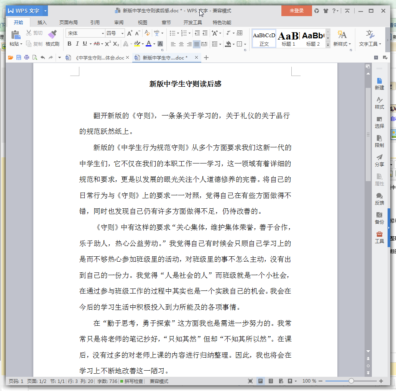Image resolution: width=396 pixels, height=391 pixels.
Task: Open 分享 side panel
Action: pos(380,160)
